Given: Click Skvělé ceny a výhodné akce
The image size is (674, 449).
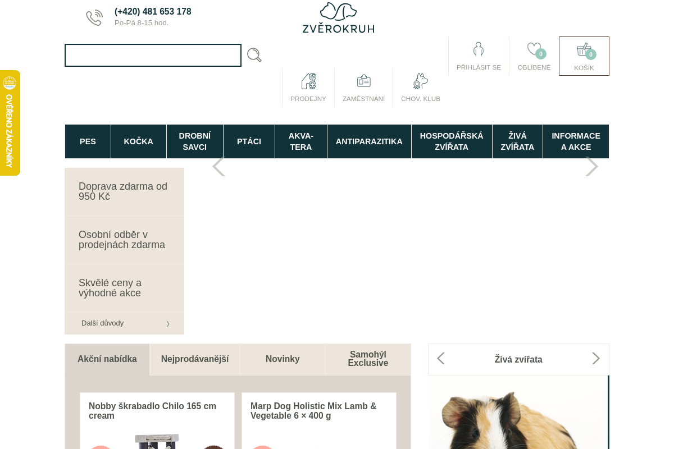Looking at the screenshot, I should [124, 288].
